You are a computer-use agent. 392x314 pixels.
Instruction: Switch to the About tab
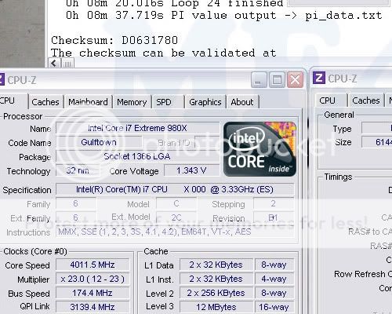(242, 102)
